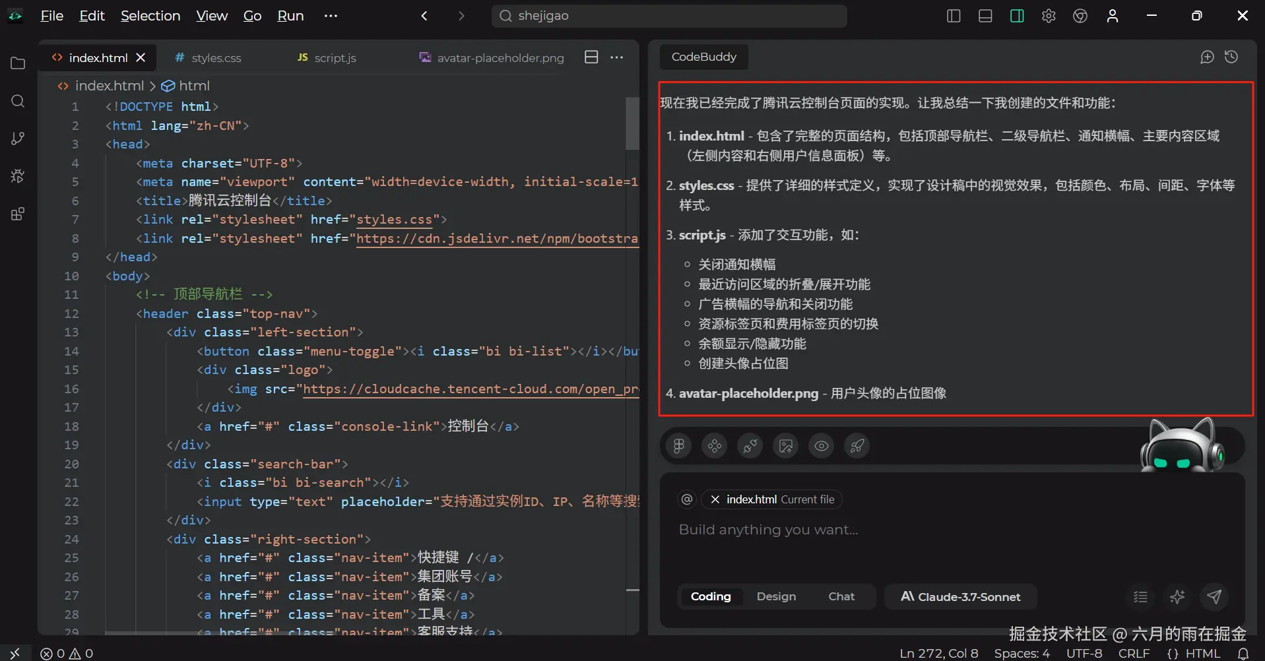Open the Extensions view
The height and width of the screenshot is (661, 1265).
(18, 214)
